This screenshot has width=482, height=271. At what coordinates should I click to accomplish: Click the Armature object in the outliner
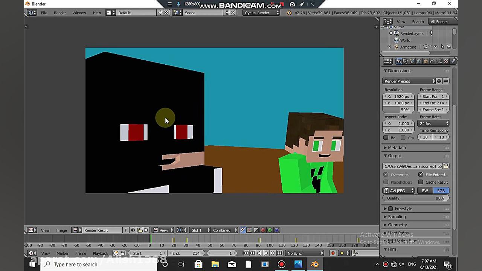pyautogui.click(x=408, y=47)
